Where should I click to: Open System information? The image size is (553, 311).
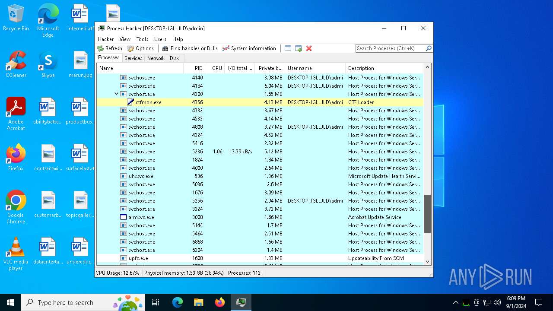point(249,48)
